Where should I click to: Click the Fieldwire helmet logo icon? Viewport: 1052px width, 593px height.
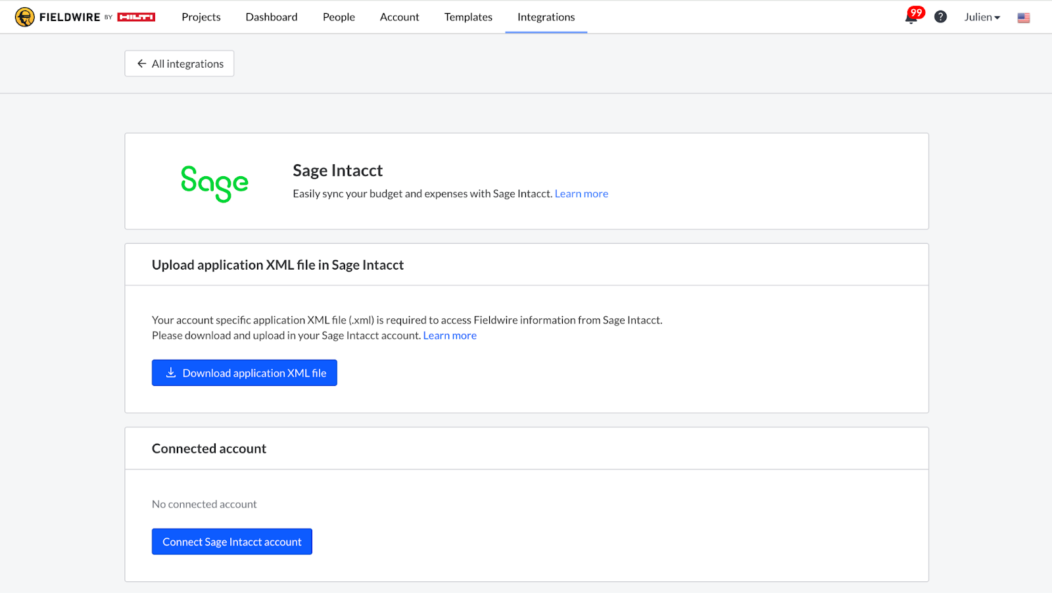pos(24,17)
